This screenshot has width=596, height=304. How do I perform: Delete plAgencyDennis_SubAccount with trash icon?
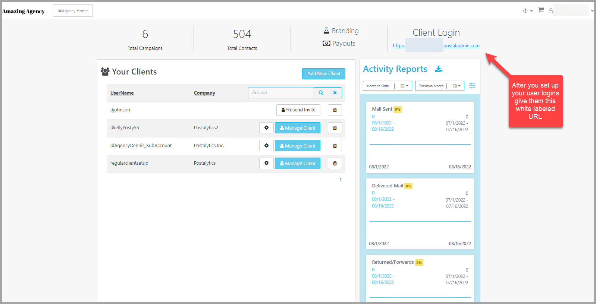click(x=335, y=146)
